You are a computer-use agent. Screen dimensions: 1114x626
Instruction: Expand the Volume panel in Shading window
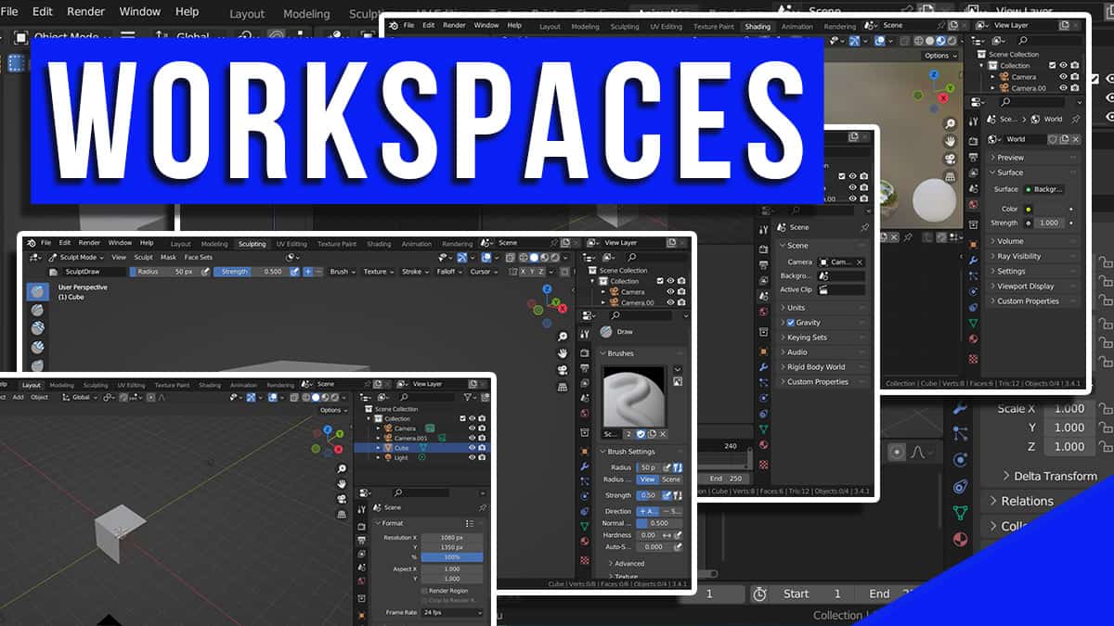[1032, 241]
